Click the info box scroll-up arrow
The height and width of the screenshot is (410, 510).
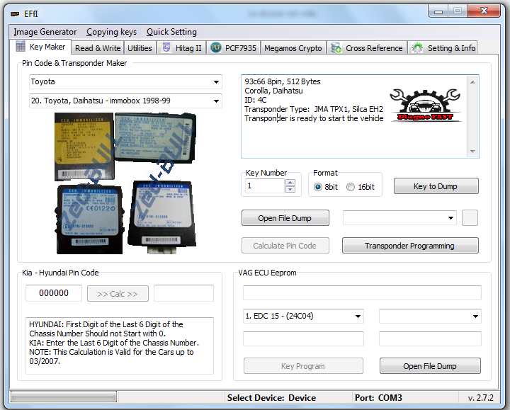(x=472, y=82)
